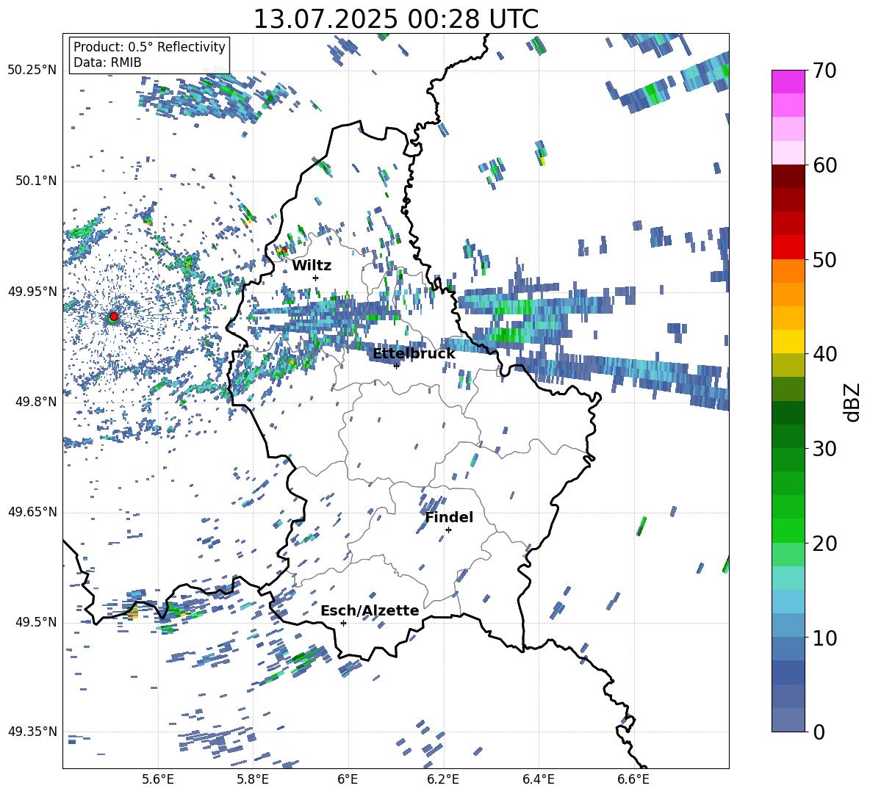870x794 pixels.
Task: Click latitude label 49.95°N
Action: pyautogui.click(x=32, y=291)
